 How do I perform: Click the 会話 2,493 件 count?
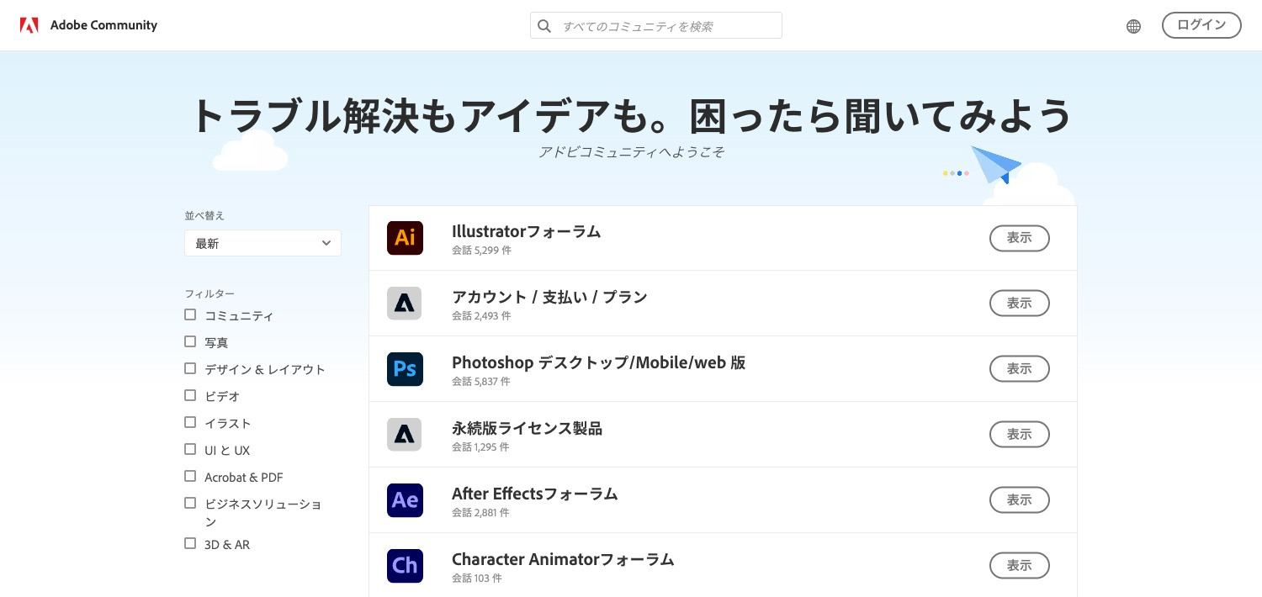point(481,316)
